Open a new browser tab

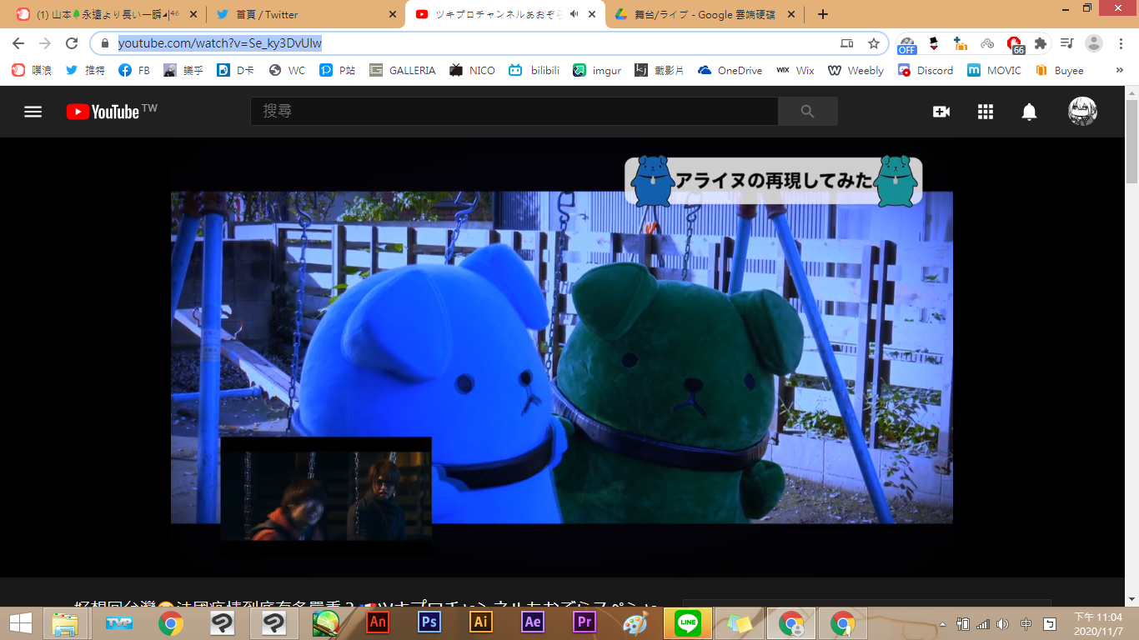(823, 14)
